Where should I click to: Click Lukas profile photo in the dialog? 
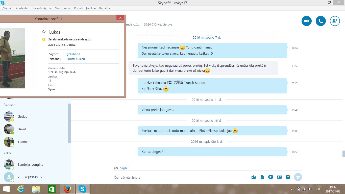pos(12,58)
